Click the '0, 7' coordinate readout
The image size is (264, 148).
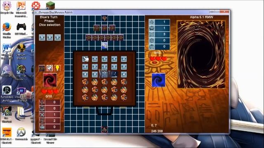click(x=154, y=125)
